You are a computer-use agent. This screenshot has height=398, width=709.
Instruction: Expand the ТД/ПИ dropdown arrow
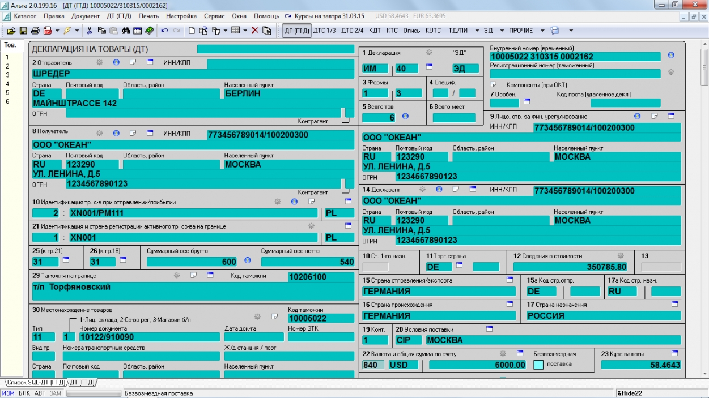pyautogui.click(x=477, y=31)
